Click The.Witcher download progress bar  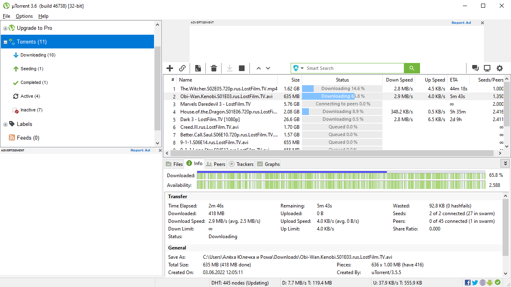(x=342, y=88)
